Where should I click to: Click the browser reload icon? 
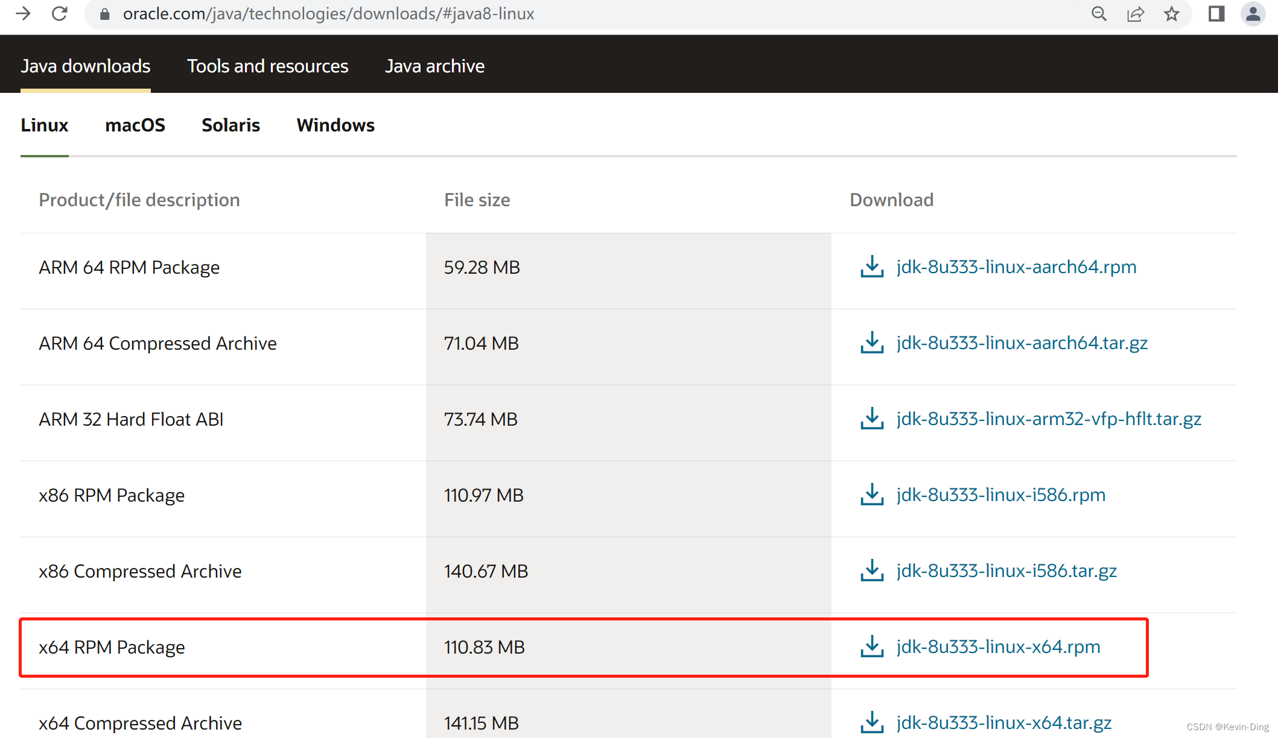tap(59, 13)
